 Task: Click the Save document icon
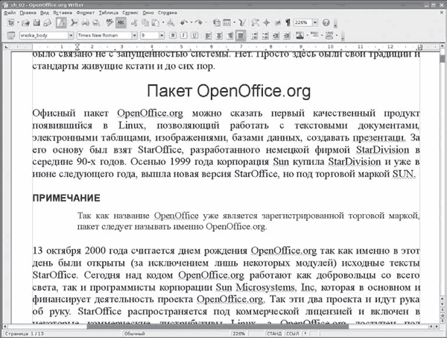(x=35, y=23)
